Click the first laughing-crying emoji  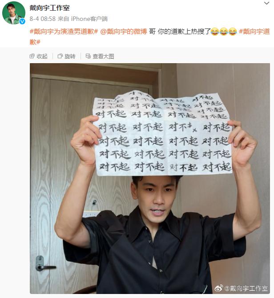coord(215,32)
